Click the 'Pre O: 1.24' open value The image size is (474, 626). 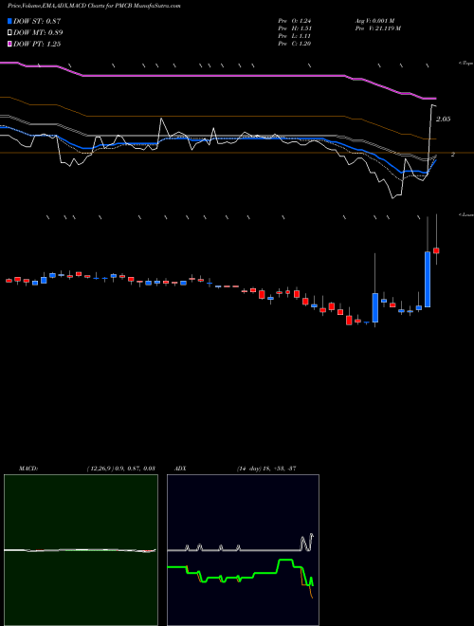[x=295, y=21]
